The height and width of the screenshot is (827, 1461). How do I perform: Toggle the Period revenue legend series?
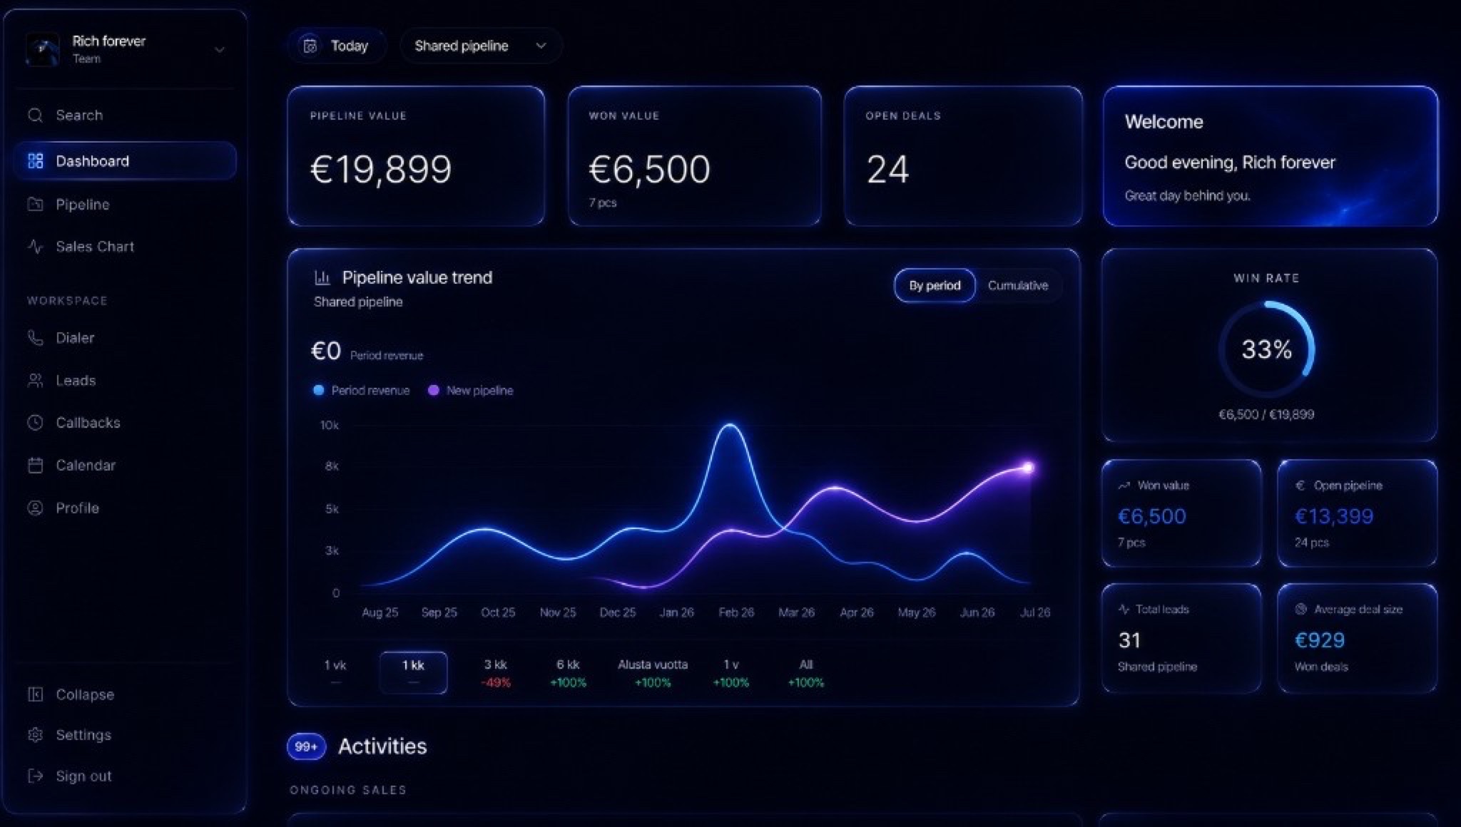coord(362,390)
